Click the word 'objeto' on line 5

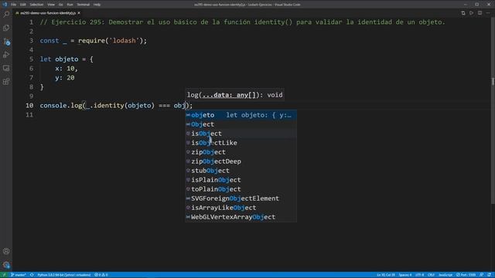[67, 59]
